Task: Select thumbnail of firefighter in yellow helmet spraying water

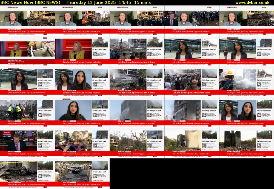Action: [247, 82]
